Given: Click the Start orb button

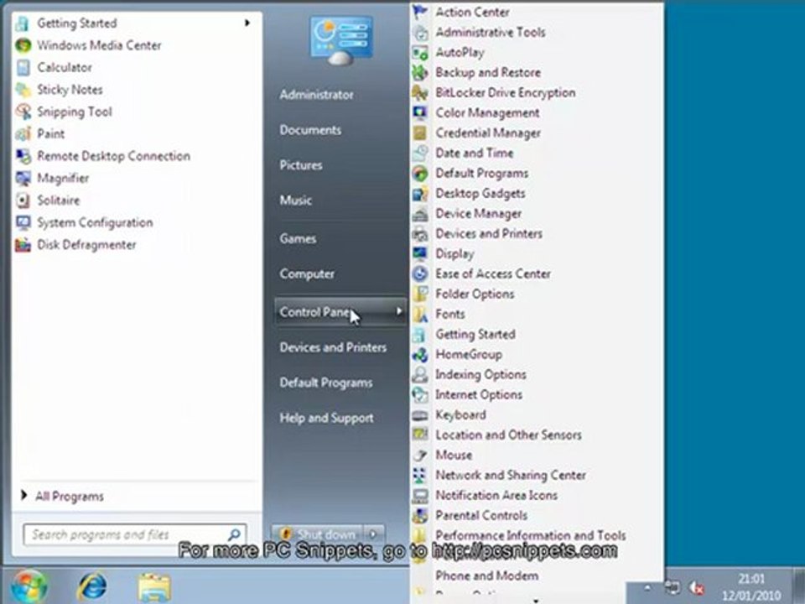Looking at the screenshot, I should (29, 586).
